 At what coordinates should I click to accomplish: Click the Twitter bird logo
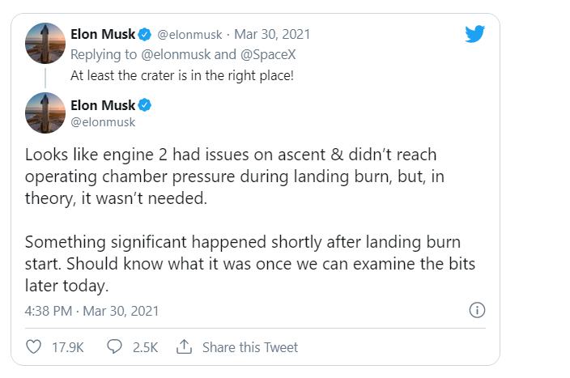tap(475, 34)
